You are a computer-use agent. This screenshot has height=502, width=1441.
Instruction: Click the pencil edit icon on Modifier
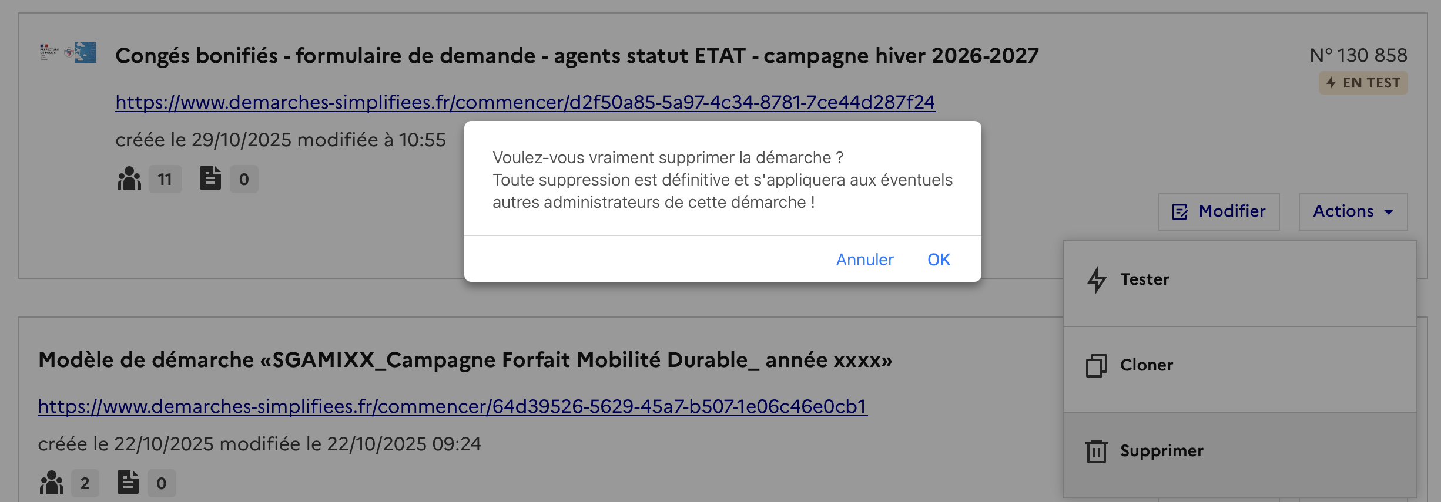click(x=1179, y=212)
